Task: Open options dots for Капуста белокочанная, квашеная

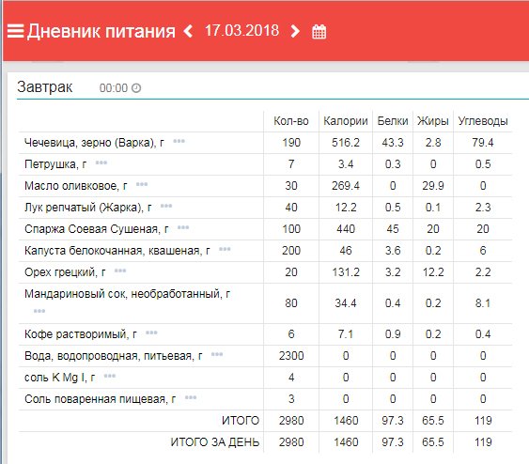Action: tap(225, 249)
